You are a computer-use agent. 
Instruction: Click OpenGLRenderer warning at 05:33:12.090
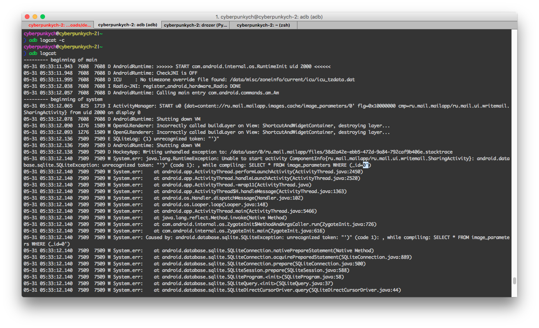click(x=207, y=126)
